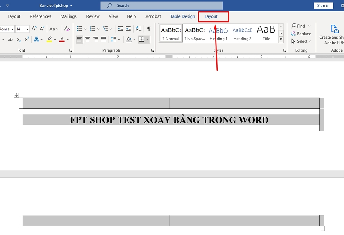Apply Superscript formatting icon
This screenshot has height=235, width=344.
pyautogui.click(x=26, y=39)
